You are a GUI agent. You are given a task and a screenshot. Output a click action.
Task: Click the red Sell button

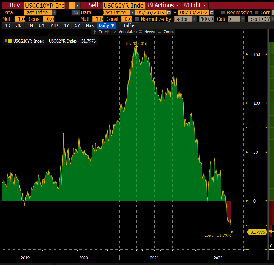[x=93, y=5]
